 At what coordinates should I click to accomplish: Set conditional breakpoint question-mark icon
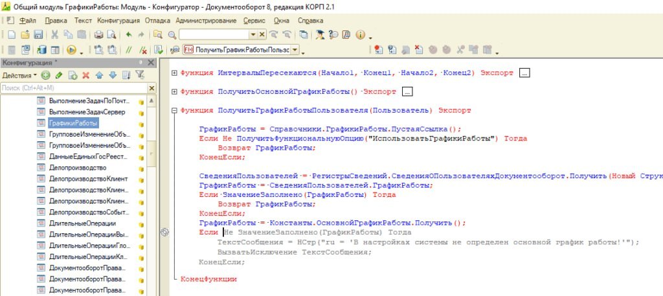click(392, 50)
